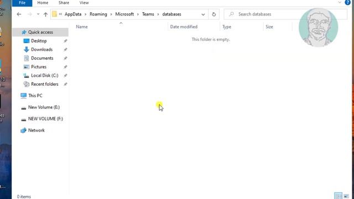Image resolution: width=354 pixels, height=199 pixels.
Task: Click the forward navigation arrow
Action: click(29, 14)
